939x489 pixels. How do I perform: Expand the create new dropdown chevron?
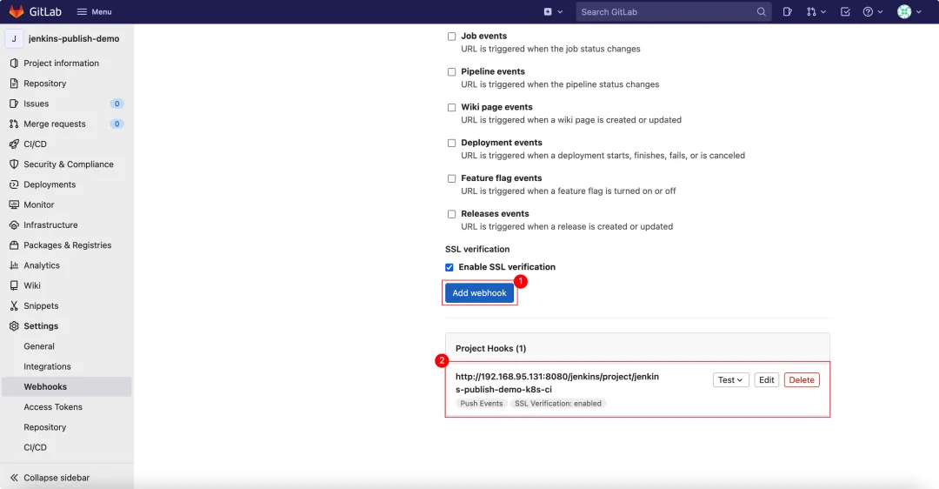tap(560, 11)
